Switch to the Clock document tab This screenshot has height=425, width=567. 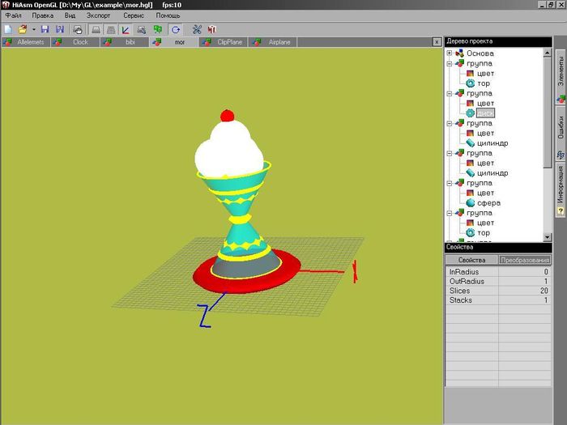pos(80,42)
